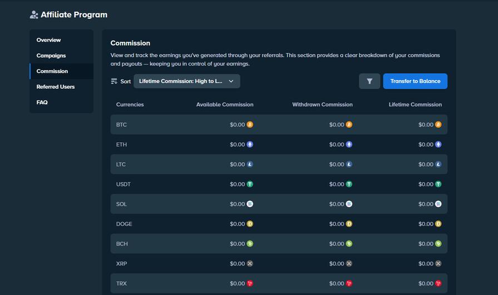The height and width of the screenshot is (295, 498).
Task: Click SOL coin icon in Withdrawn Commission
Action: click(x=349, y=204)
